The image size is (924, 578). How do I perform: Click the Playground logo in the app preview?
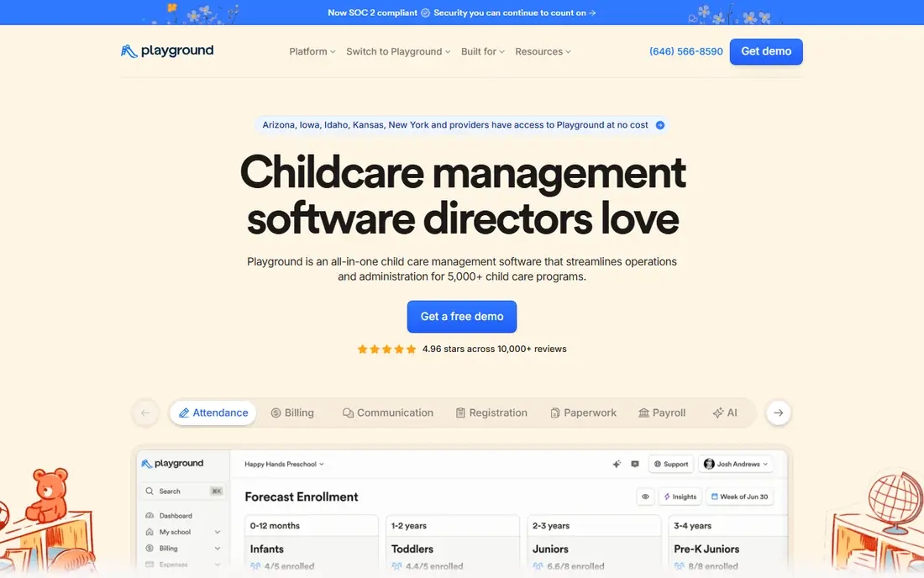pyautogui.click(x=173, y=464)
